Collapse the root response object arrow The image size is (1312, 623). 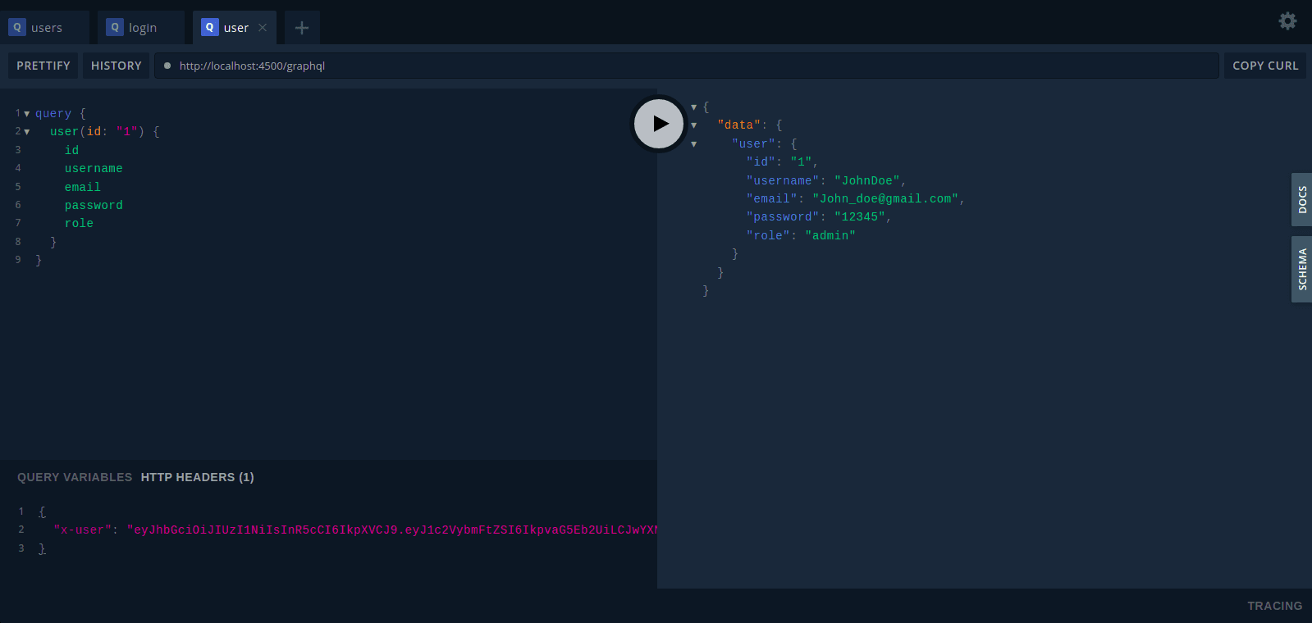694,107
